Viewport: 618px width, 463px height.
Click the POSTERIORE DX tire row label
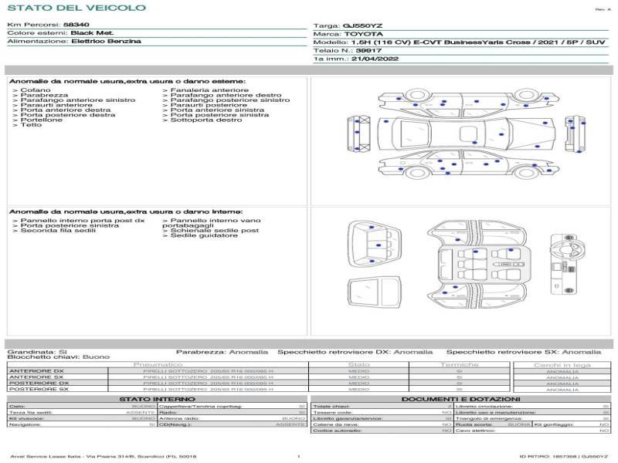tap(39, 383)
